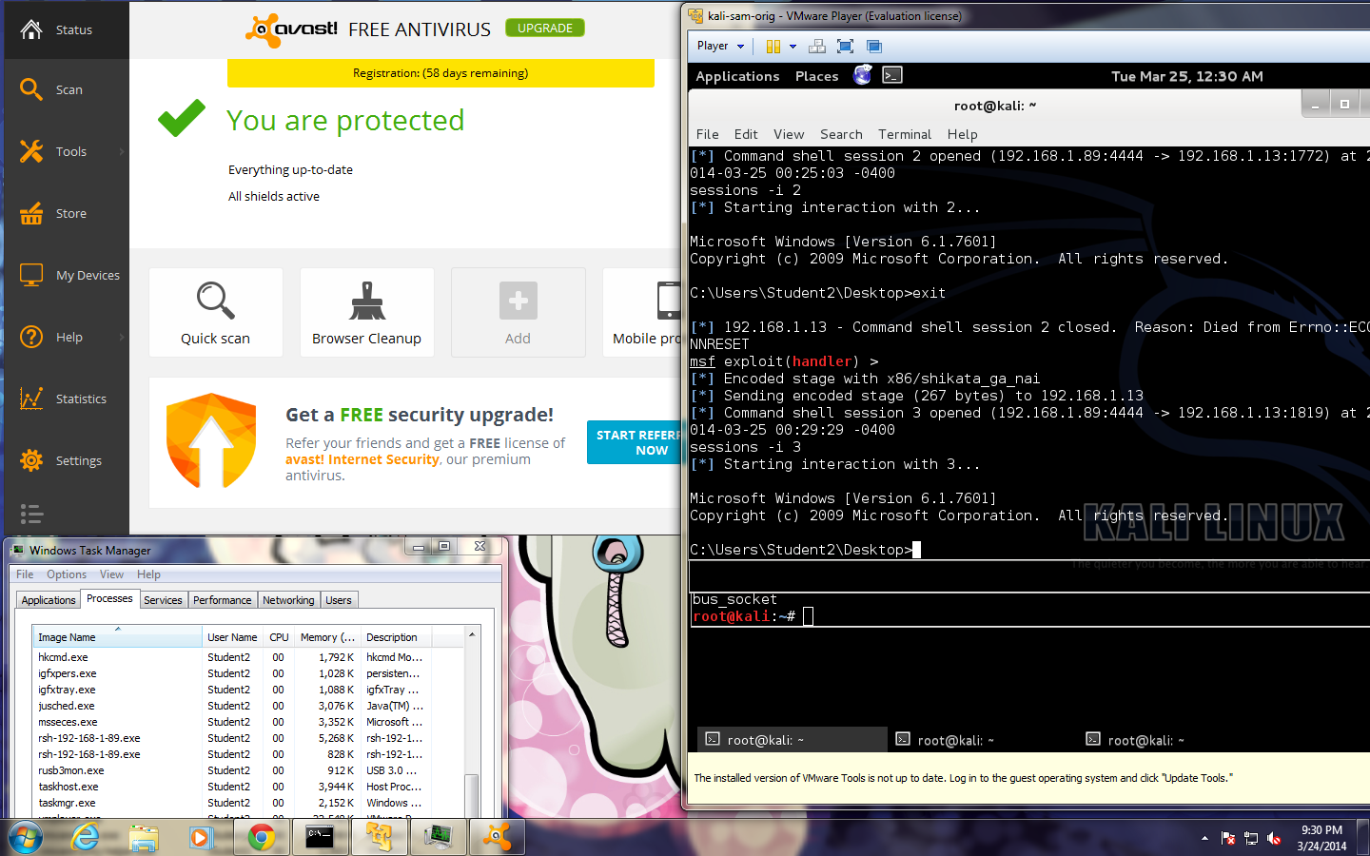Open the Kali Places menu

817,76
